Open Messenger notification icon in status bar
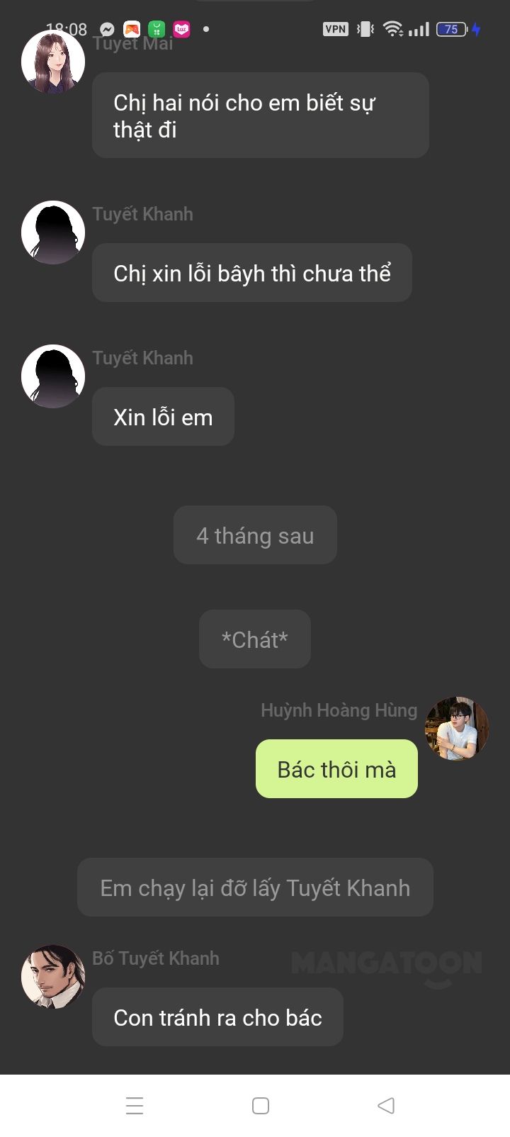Viewport: 510px width, 1137px height. point(107,29)
